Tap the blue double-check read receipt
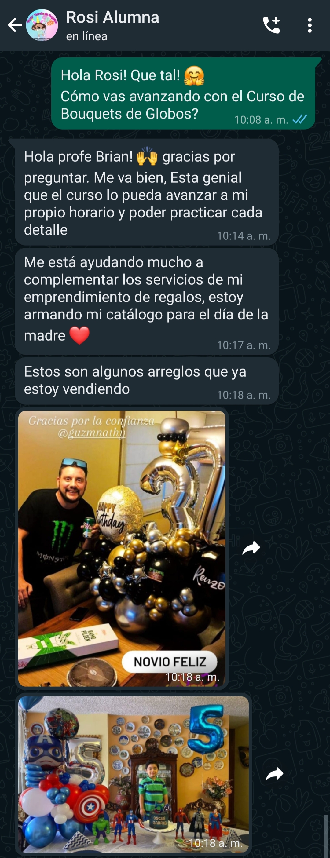330x858 pixels. click(x=300, y=119)
